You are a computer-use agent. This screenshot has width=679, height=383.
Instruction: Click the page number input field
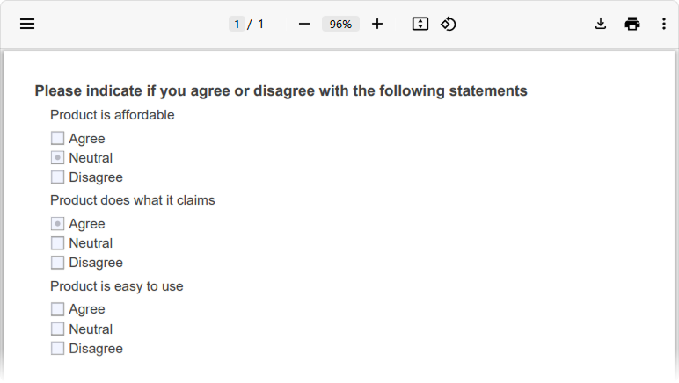coord(237,24)
